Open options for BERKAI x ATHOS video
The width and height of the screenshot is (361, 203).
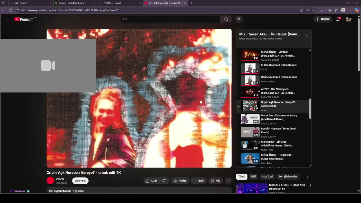[x=310, y=186]
